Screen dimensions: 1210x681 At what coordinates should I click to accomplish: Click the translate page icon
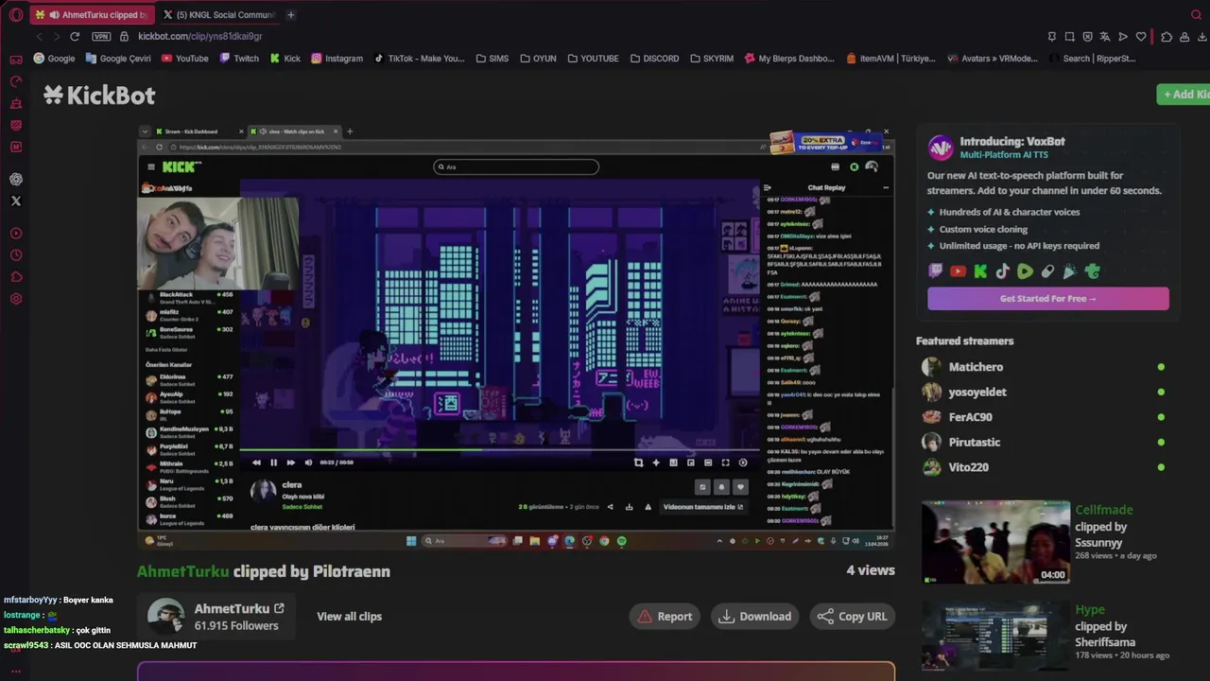[1105, 36]
